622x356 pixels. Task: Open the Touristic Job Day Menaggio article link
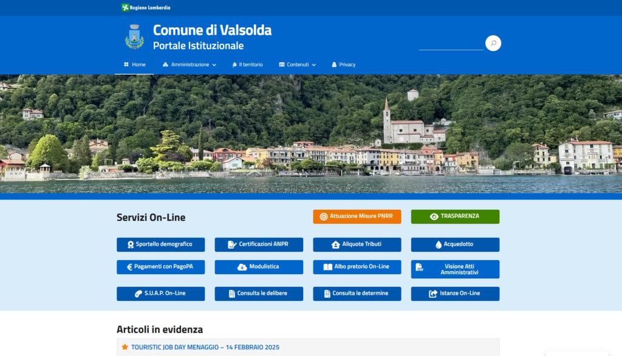pos(205,348)
